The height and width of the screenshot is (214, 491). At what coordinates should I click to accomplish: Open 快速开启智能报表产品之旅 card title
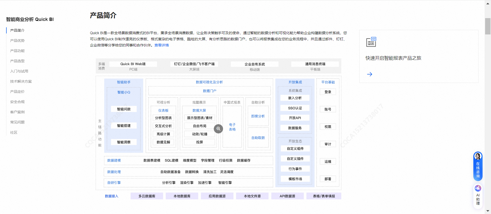click(x=393, y=58)
